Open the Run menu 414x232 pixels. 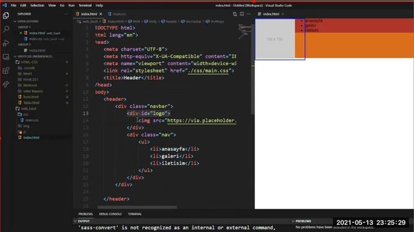click(71, 5)
